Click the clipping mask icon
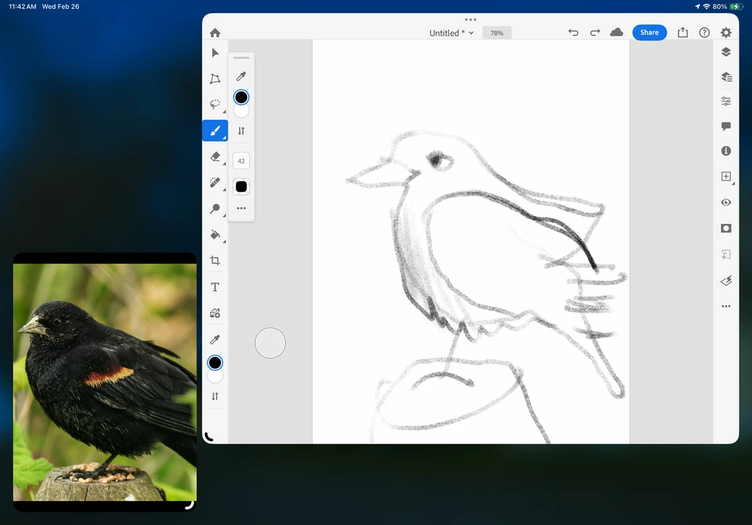 click(726, 255)
